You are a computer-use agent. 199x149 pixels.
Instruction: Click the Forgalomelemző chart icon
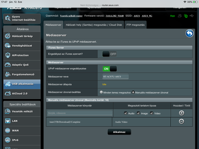pyautogui.click(x=7, y=74)
